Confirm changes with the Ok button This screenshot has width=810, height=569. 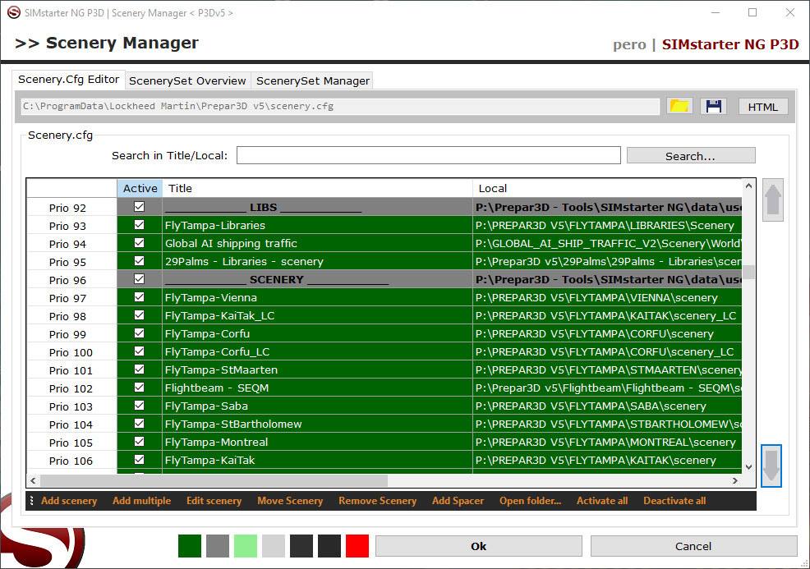[478, 546]
